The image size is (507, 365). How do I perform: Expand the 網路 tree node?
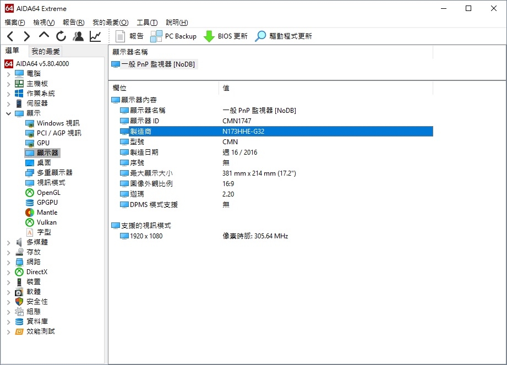tap(9, 262)
